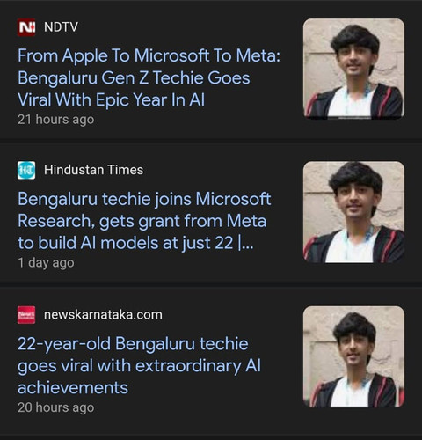This screenshot has height=440, width=422.
Task: Open the 'From Apple To Microsoft To Meta' headline
Action: click(149, 77)
